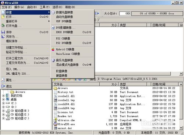The image size is (184, 135).
Task: Expand the 重新打开 submenu
Action: (x=26, y=21)
